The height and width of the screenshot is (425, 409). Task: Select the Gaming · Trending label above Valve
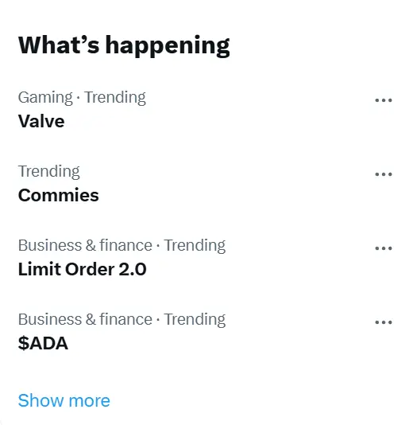(82, 98)
